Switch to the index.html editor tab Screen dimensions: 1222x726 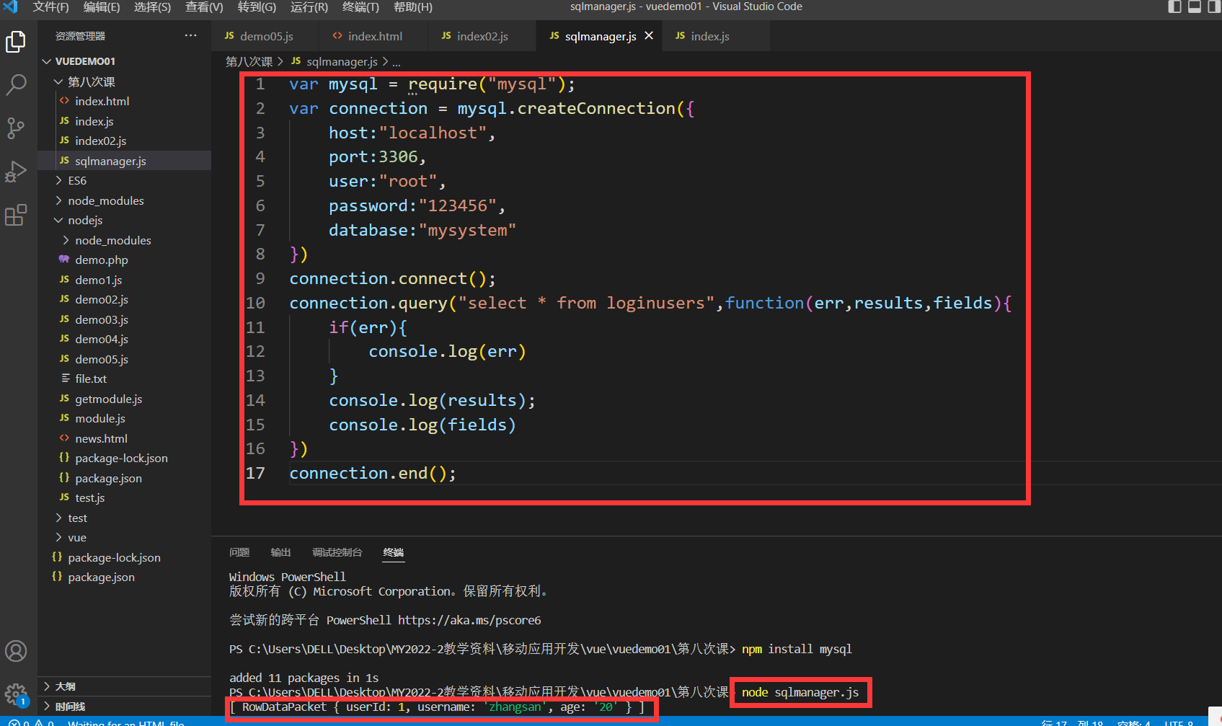pos(373,36)
